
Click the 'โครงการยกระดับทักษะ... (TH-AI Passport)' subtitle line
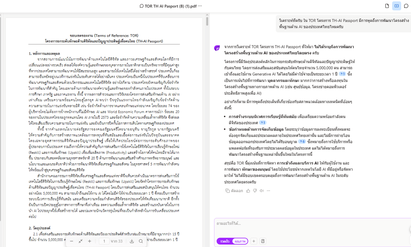tap(104, 40)
